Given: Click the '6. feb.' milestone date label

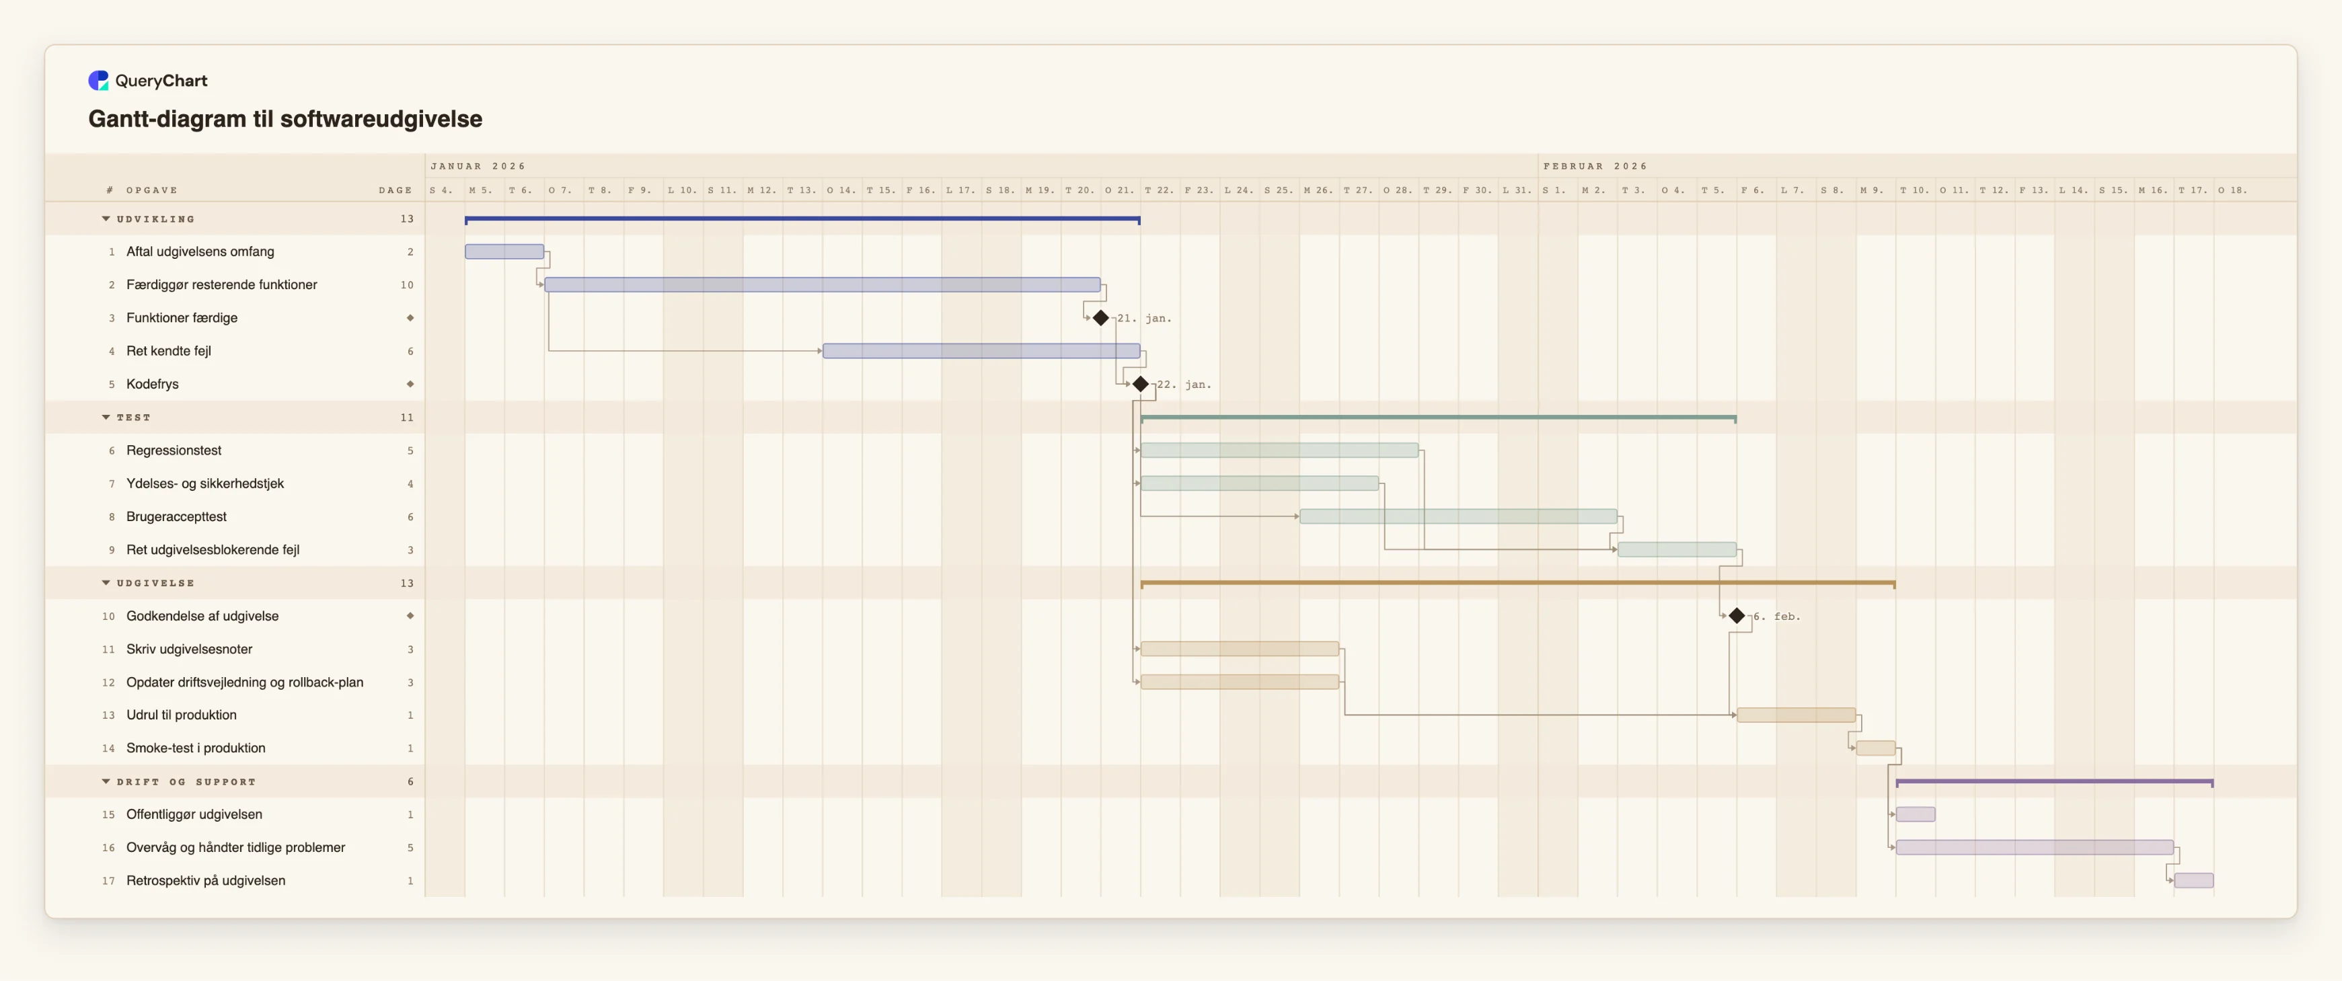Looking at the screenshot, I should coord(1776,617).
